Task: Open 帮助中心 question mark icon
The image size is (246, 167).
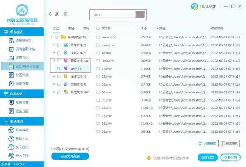Action: pos(11,138)
